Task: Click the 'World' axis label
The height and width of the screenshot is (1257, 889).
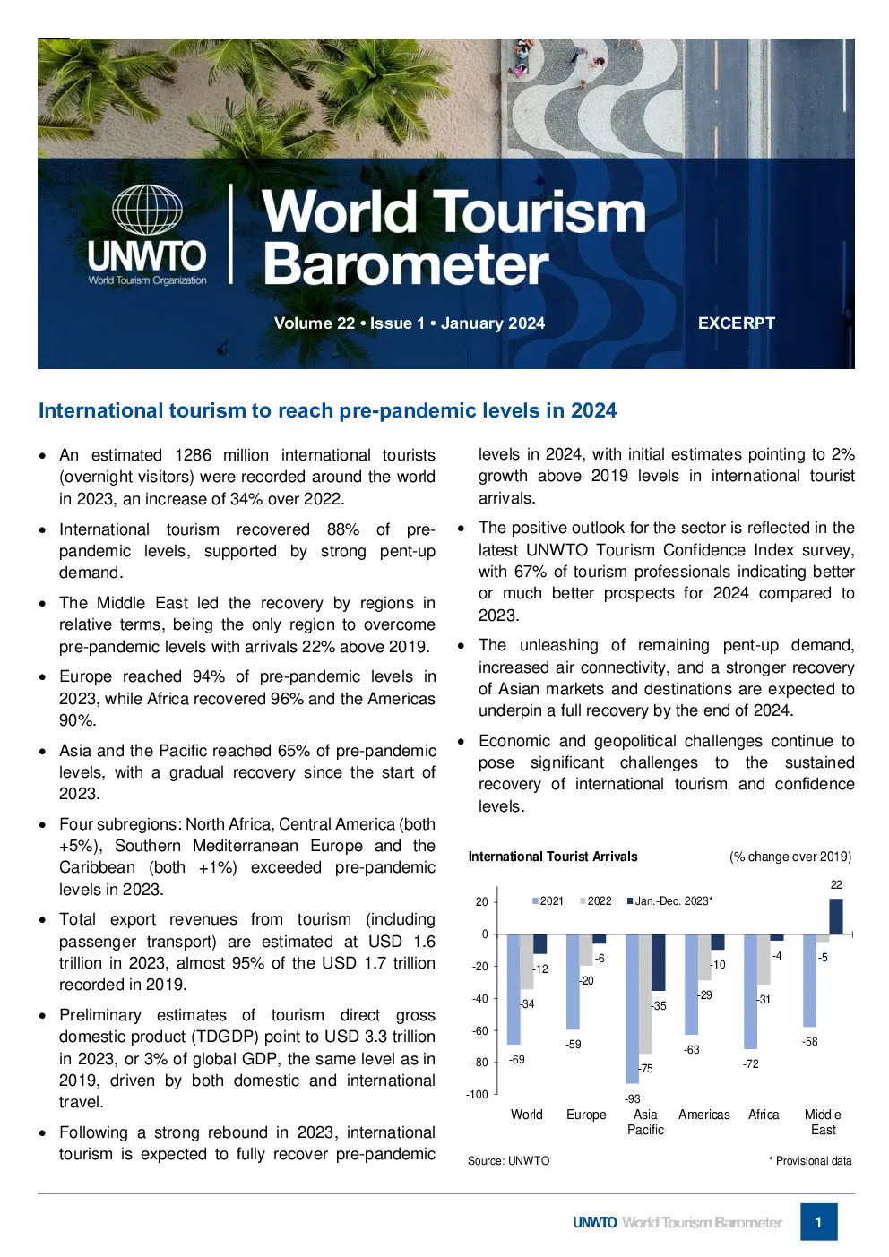Action: (527, 1115)
